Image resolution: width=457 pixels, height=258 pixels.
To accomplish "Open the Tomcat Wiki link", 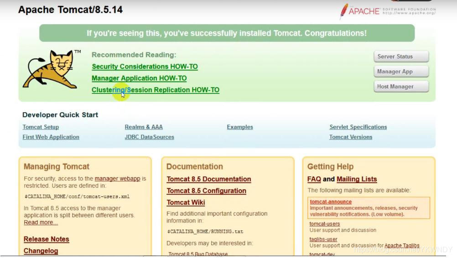I will [x=186, y=202].
